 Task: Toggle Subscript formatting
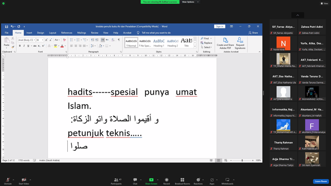click(39, 46)
